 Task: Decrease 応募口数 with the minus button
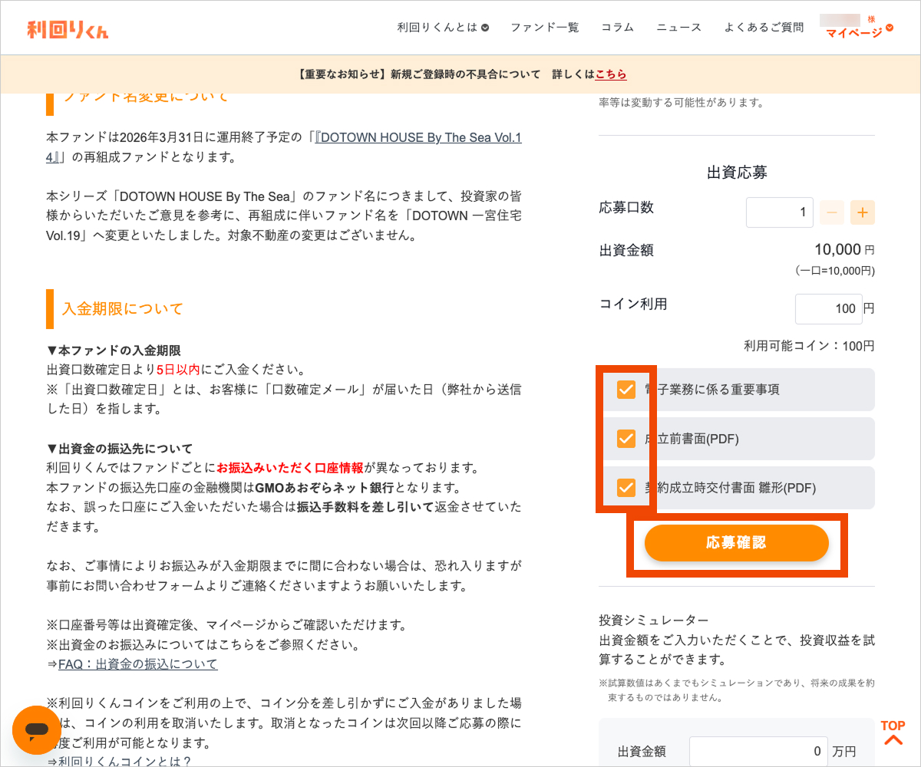click(832, 212)
